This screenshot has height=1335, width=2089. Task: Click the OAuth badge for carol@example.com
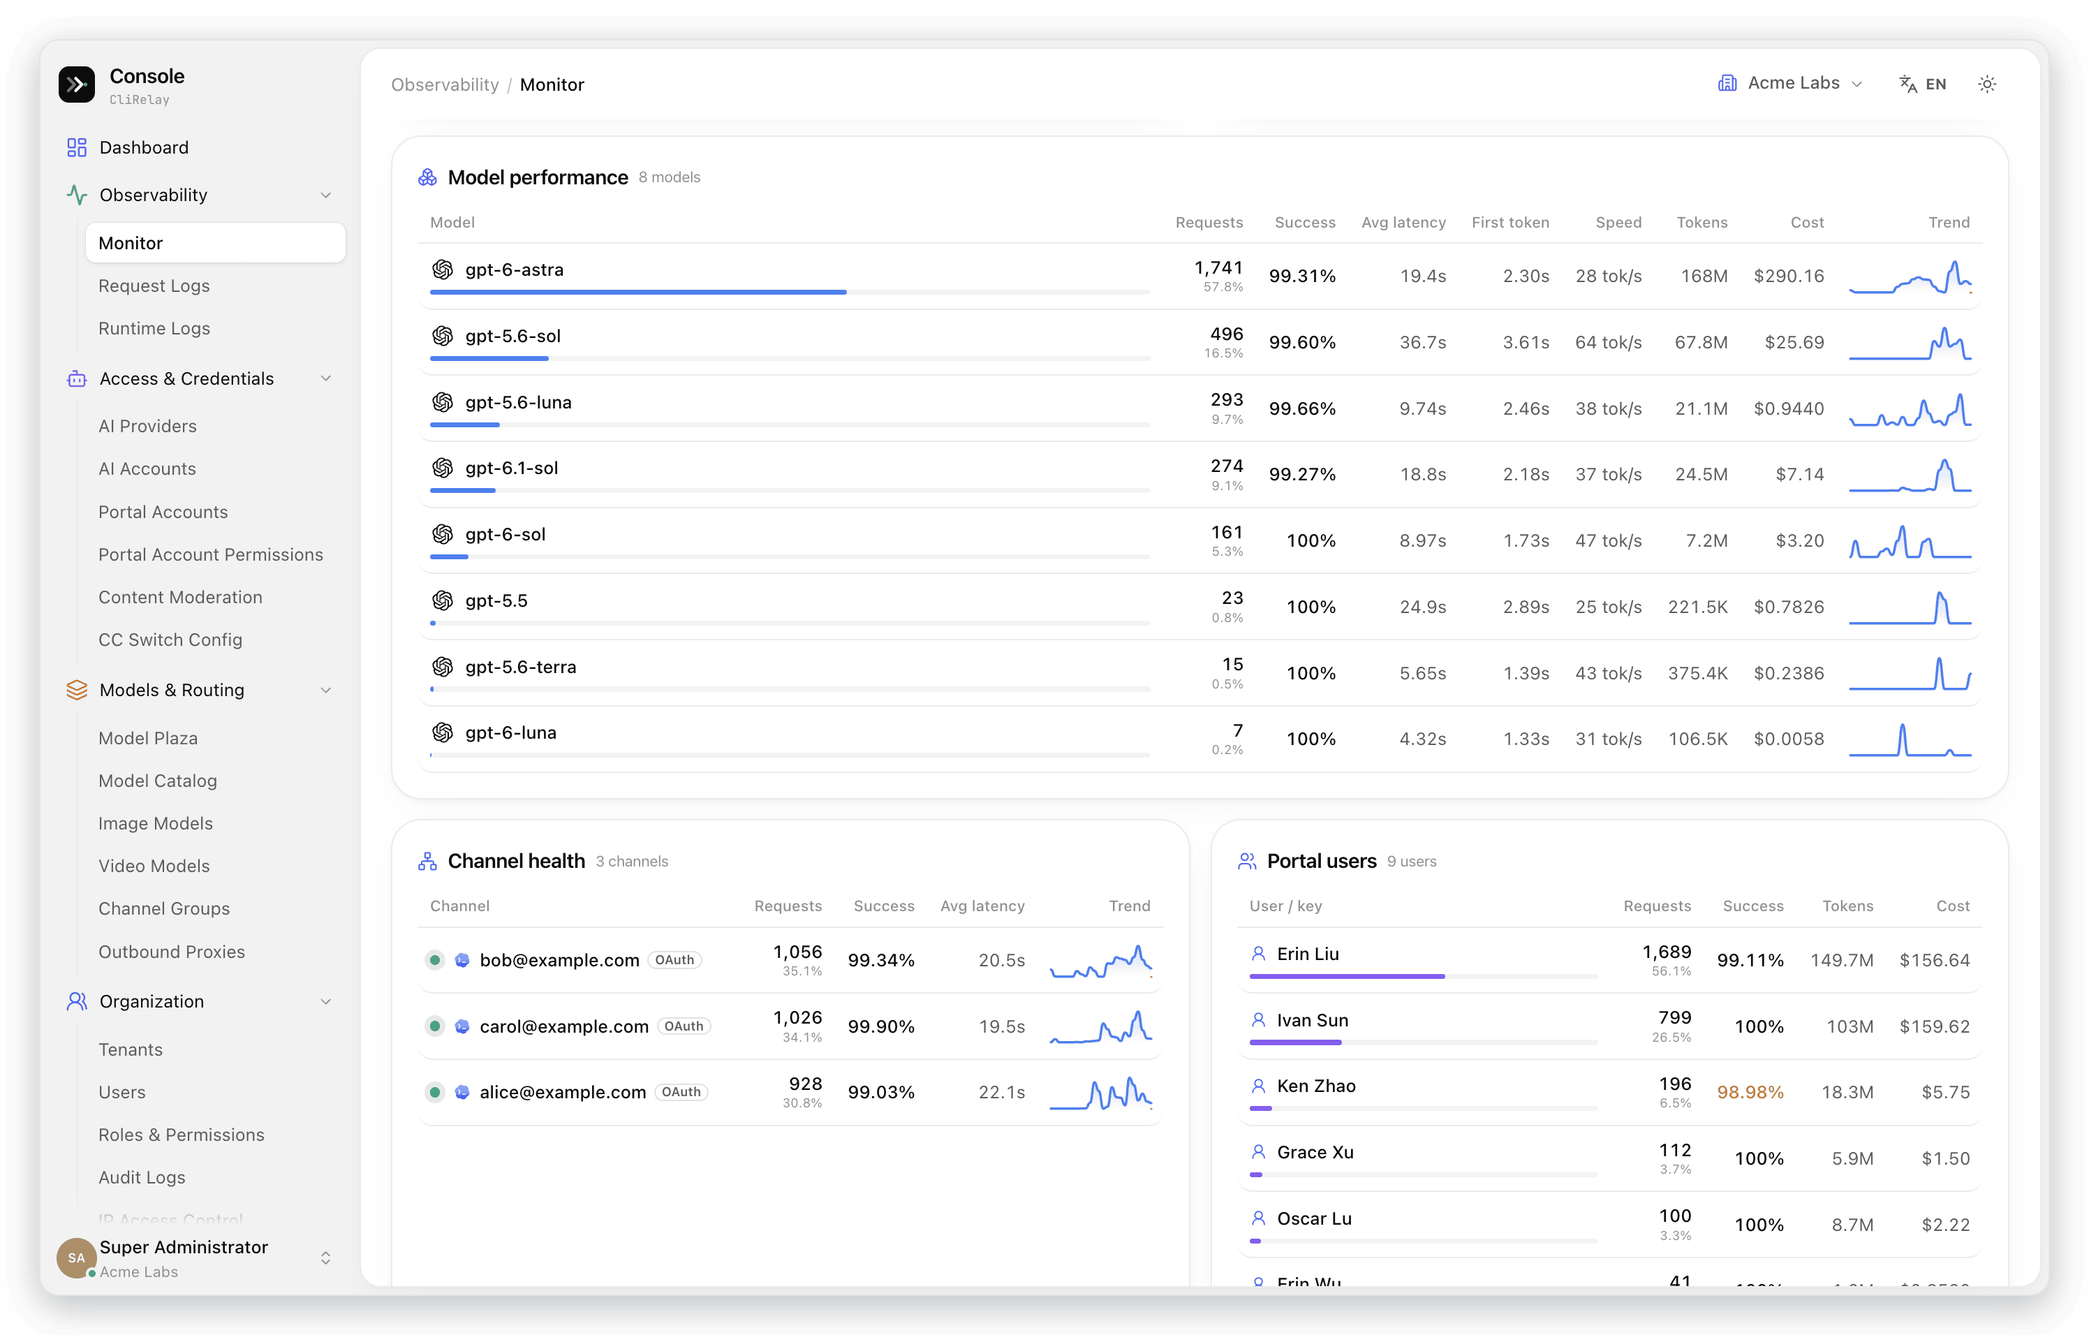[684, 1026]
